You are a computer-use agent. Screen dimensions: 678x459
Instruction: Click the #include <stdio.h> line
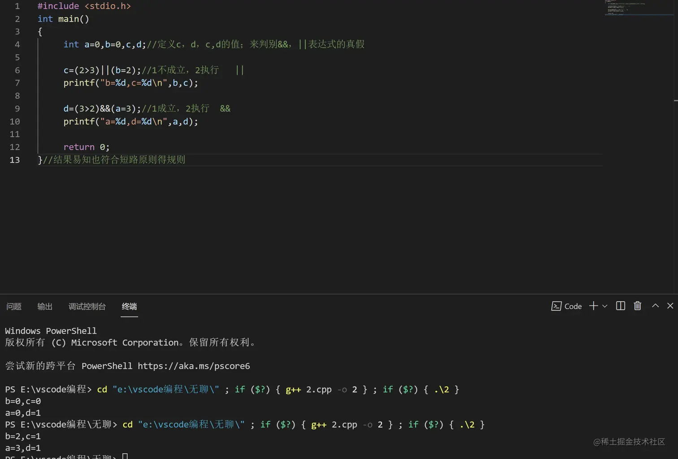point(84,6)
